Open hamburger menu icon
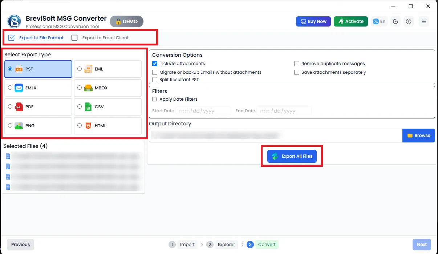 tap(423, 21)
